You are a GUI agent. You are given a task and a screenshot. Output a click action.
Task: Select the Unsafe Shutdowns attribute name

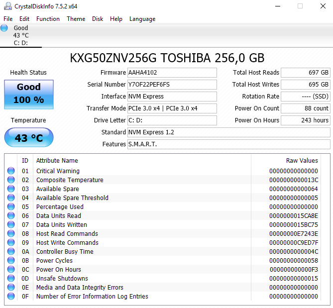coord(62,278)
